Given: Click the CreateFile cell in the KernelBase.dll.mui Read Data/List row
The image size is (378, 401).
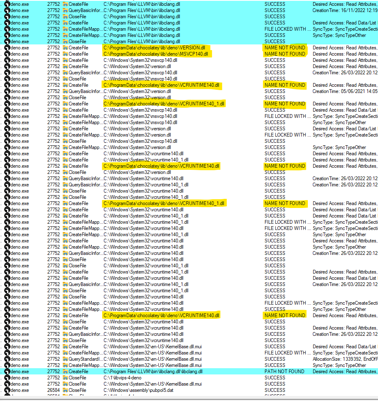Looking at the screenshot, I should pos(79,347).
